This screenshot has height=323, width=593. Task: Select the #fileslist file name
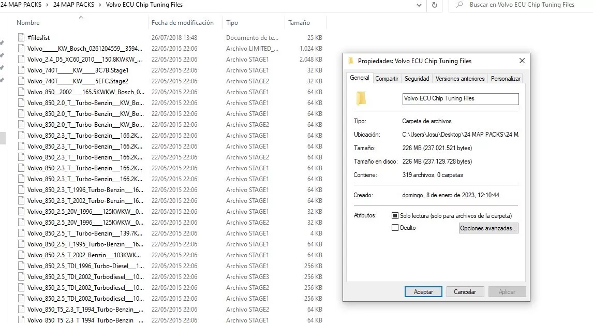tap(39, 38)
